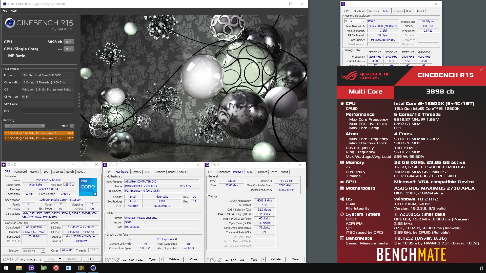The width and height of the screenshot is (486, 273).
Task: Click BIOS Date 05/18/2023 value
Action: click(x=162, y=227)
